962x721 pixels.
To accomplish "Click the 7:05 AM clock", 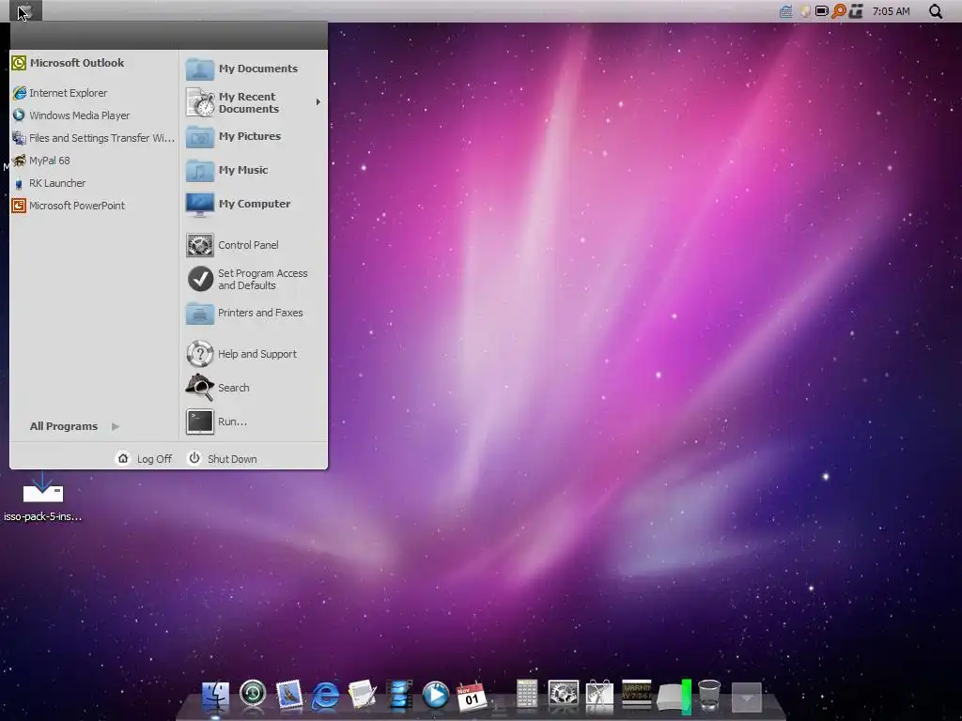I will click(891, 11).
